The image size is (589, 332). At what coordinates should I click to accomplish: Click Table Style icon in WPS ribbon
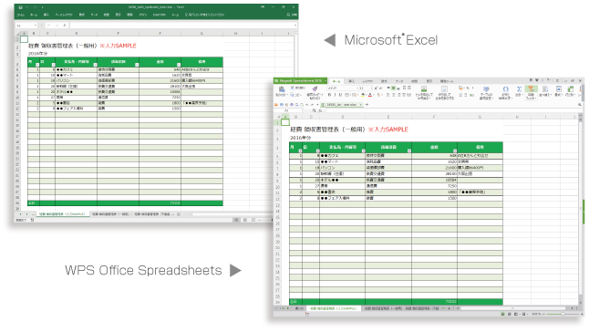486,89
